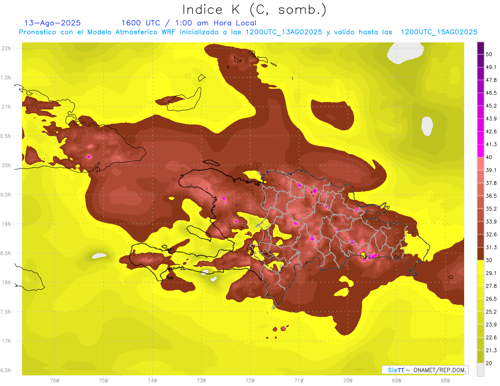Viewport: 500px width, 386px height.
Task: Click the "39.1" scale label
Action: point(491,170)
